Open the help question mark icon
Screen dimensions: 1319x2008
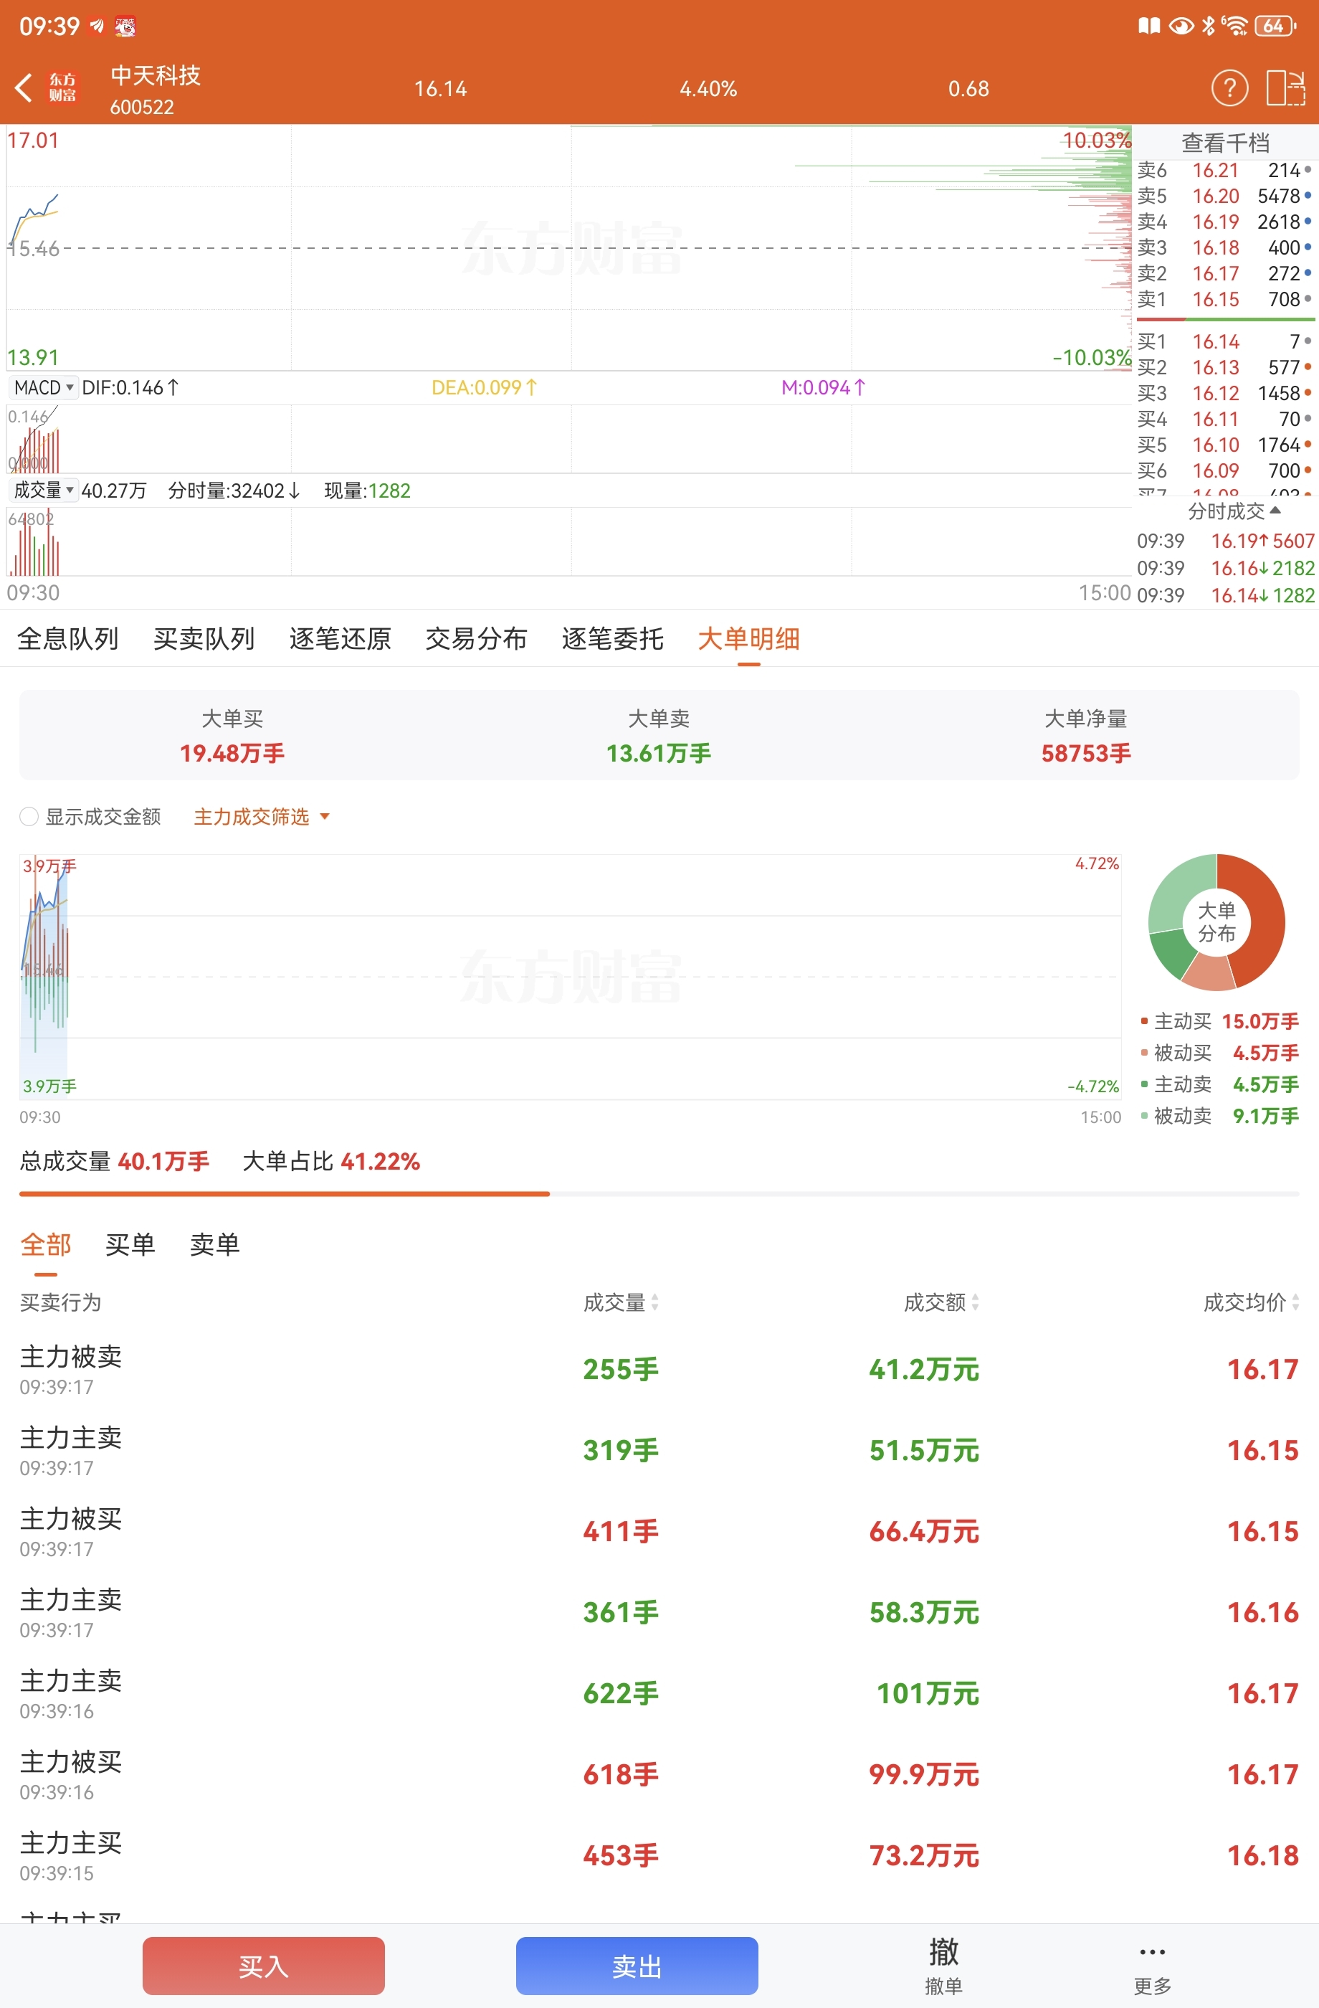1229,87
